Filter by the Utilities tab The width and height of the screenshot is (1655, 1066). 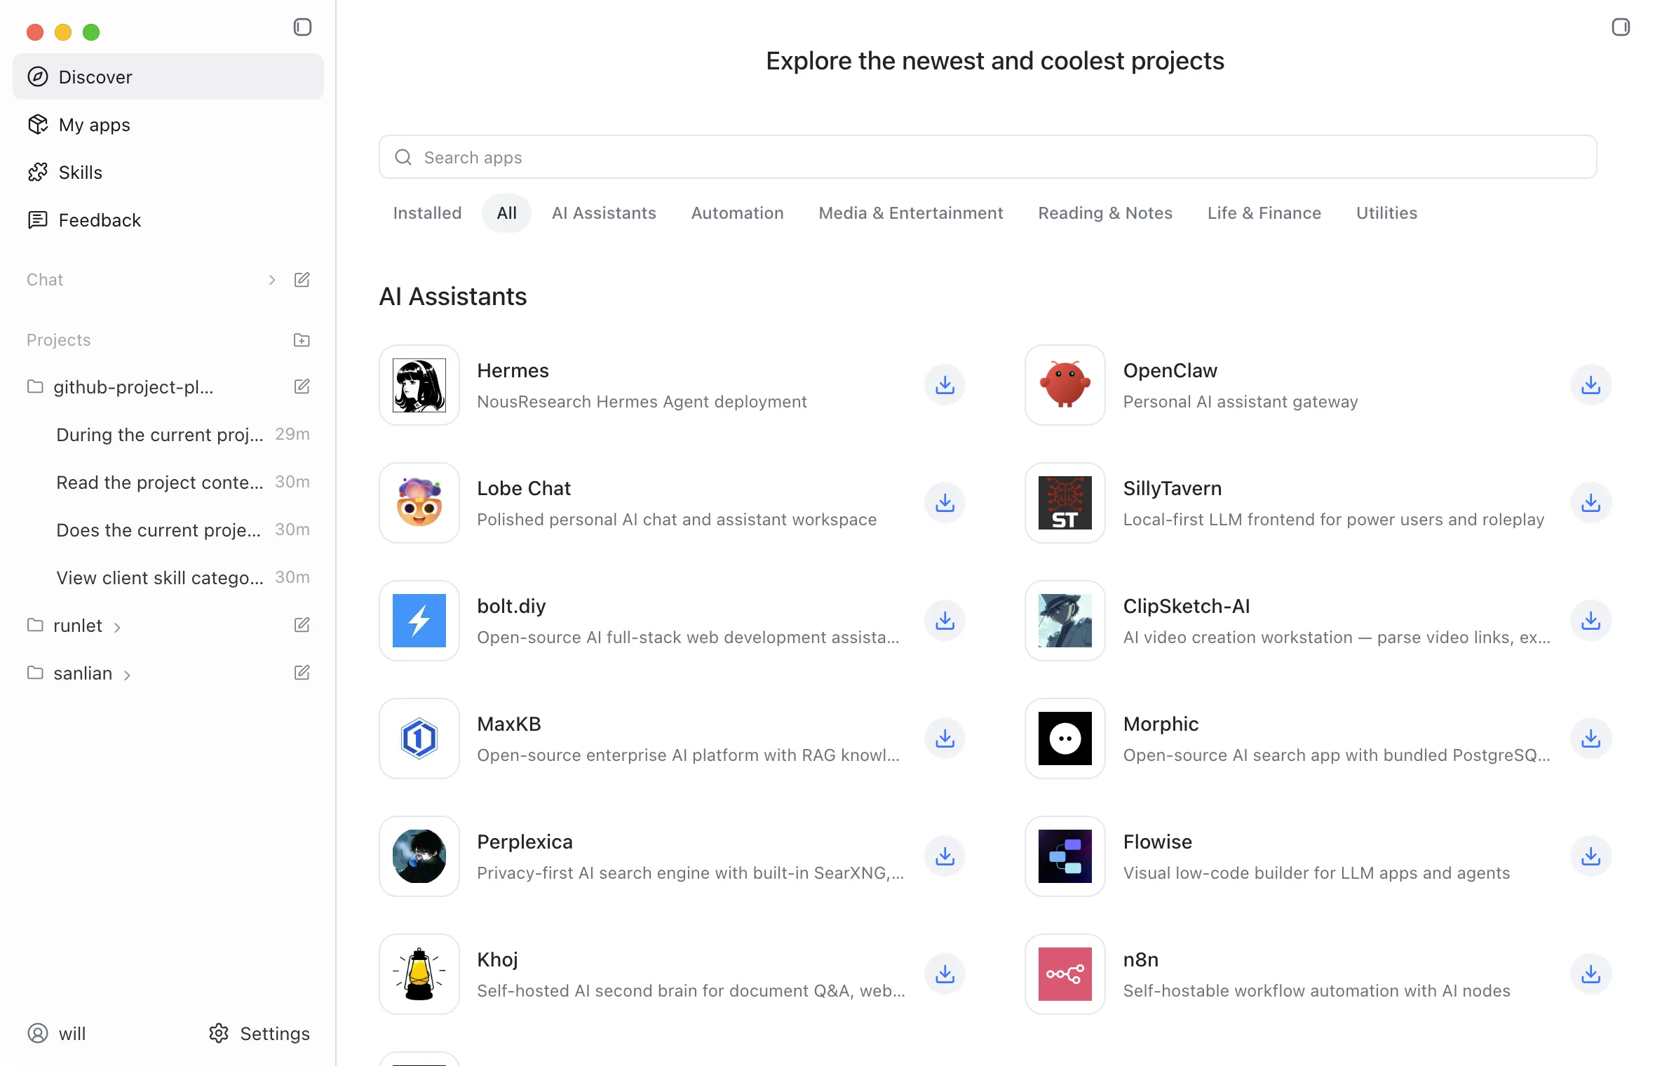(x=1386, y=212)
